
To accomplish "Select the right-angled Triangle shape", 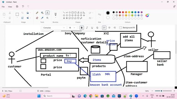I will pos(84,12).
